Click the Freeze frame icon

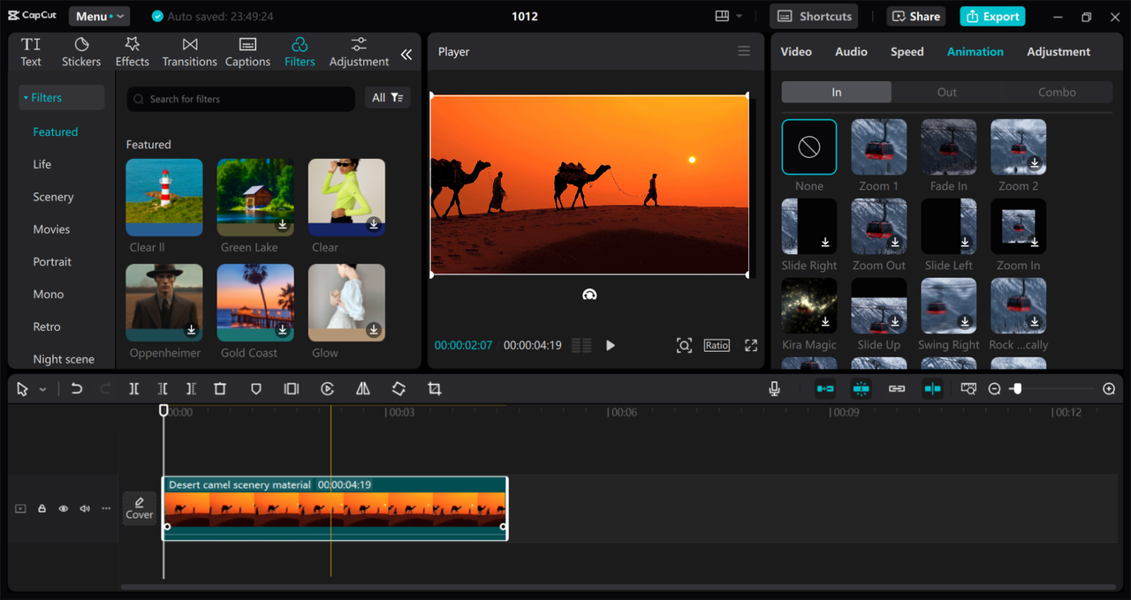(x=291, y=389)
